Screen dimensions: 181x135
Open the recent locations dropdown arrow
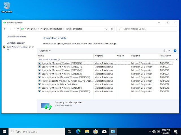14,29
